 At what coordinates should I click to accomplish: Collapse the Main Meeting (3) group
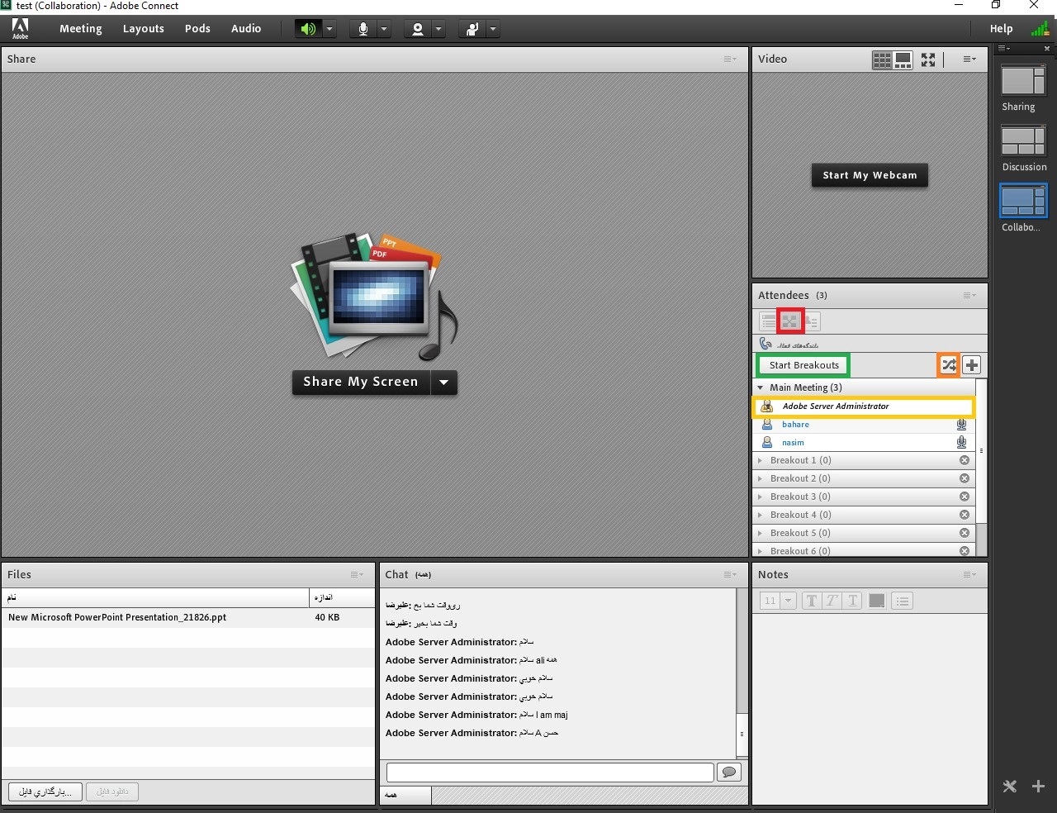761,387
